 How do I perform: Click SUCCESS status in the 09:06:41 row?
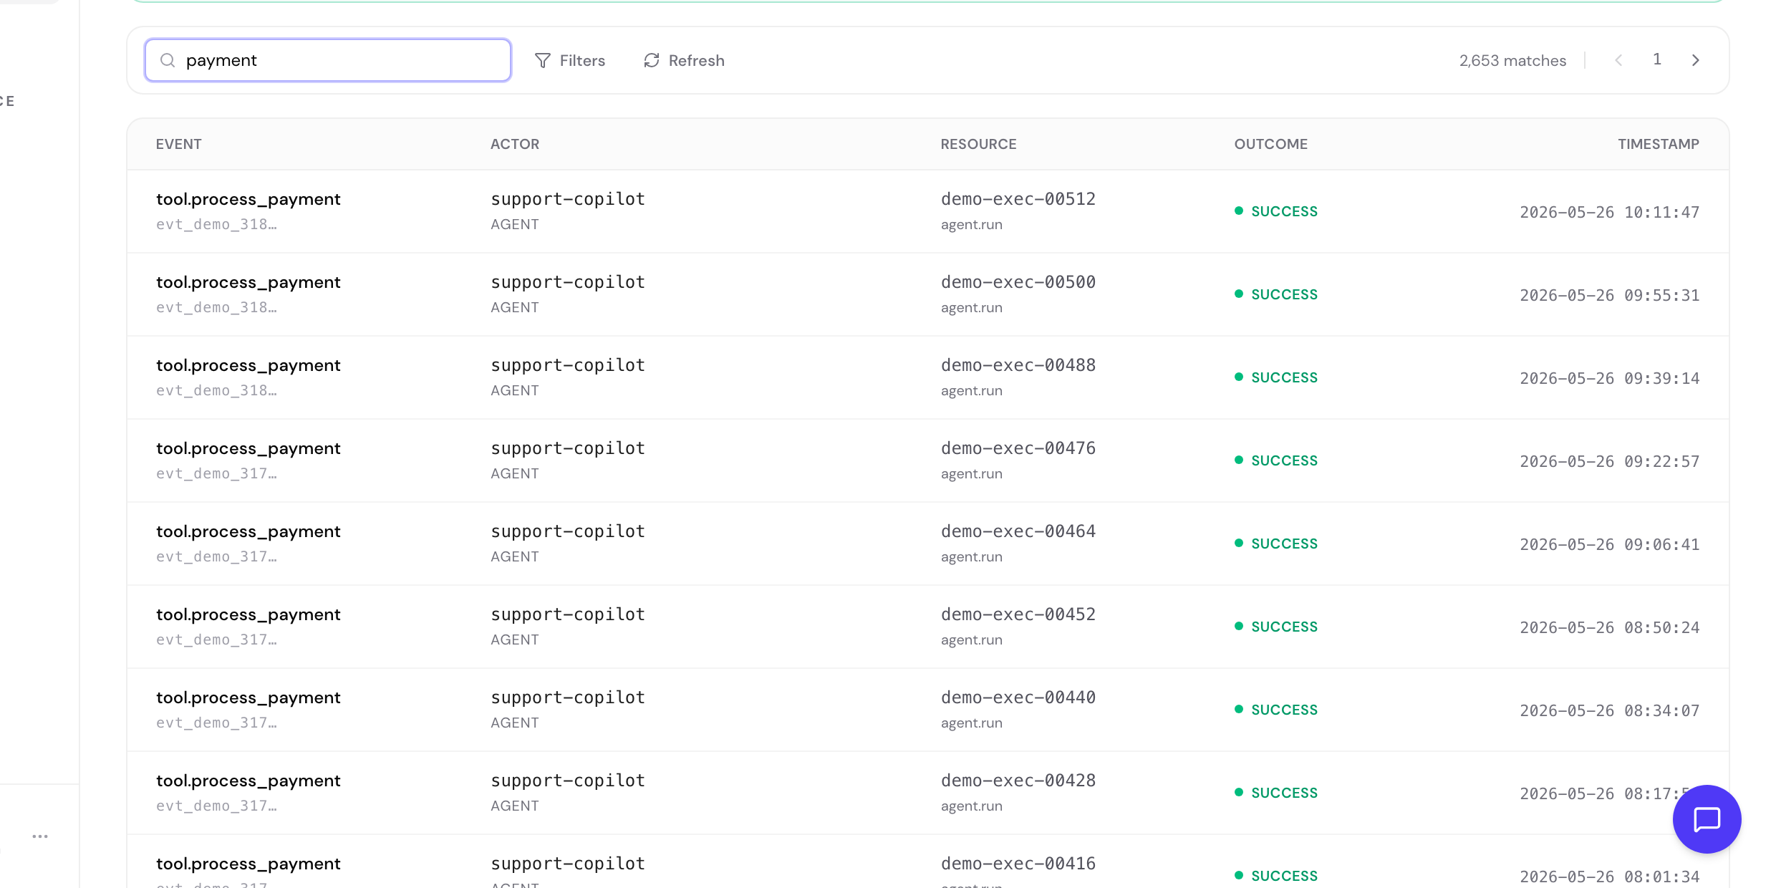click(x=1276, y=544)
